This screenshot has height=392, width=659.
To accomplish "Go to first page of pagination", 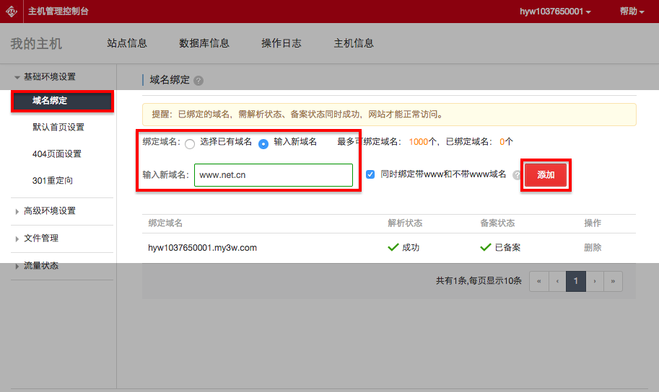I will (x=538, y=281).
